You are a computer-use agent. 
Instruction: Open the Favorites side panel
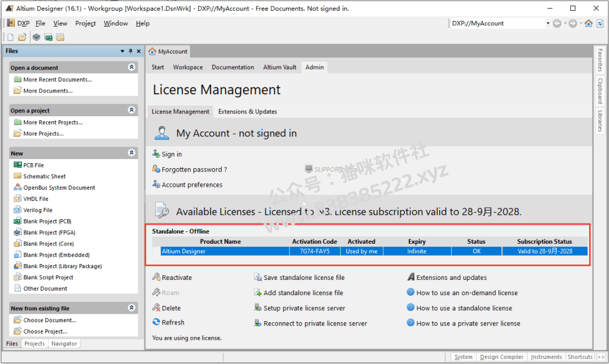[x=601, y=60]
